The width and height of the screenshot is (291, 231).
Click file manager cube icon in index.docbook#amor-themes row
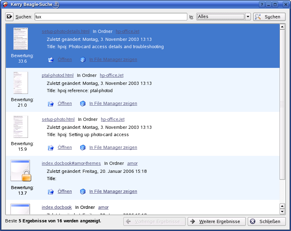[83, 192]
